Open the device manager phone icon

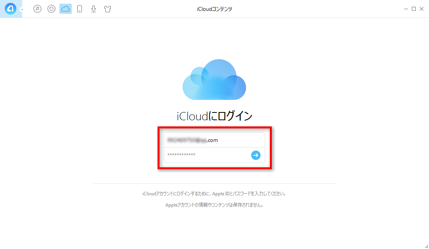pyautogui.click(x=80, y=9)
